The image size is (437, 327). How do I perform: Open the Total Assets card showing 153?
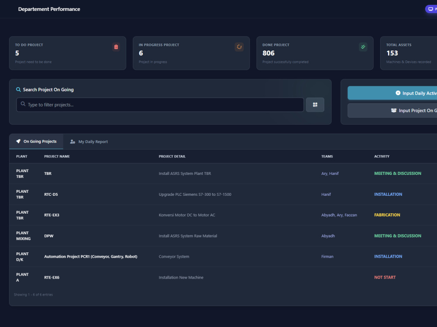[409, 53]
